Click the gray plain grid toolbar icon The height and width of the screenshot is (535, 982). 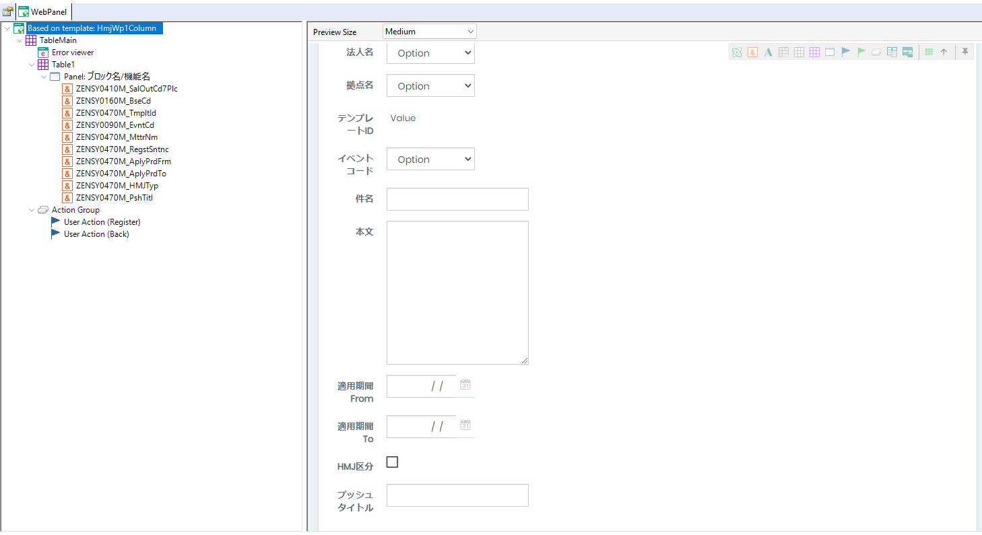point(799,52)
